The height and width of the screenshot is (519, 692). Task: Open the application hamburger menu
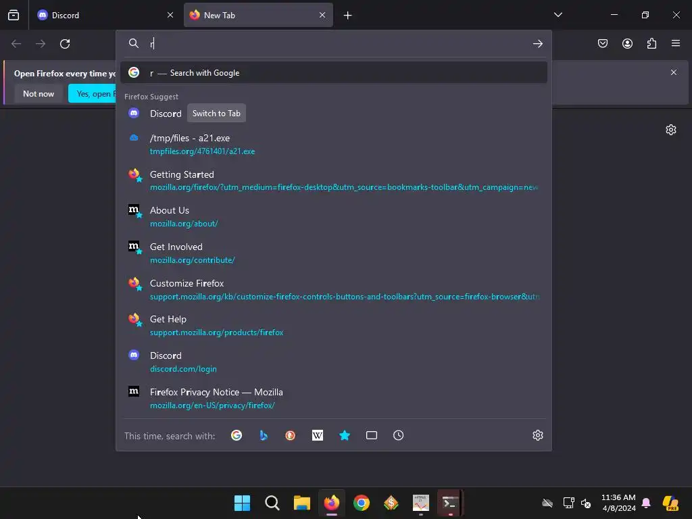coord(675,43)
